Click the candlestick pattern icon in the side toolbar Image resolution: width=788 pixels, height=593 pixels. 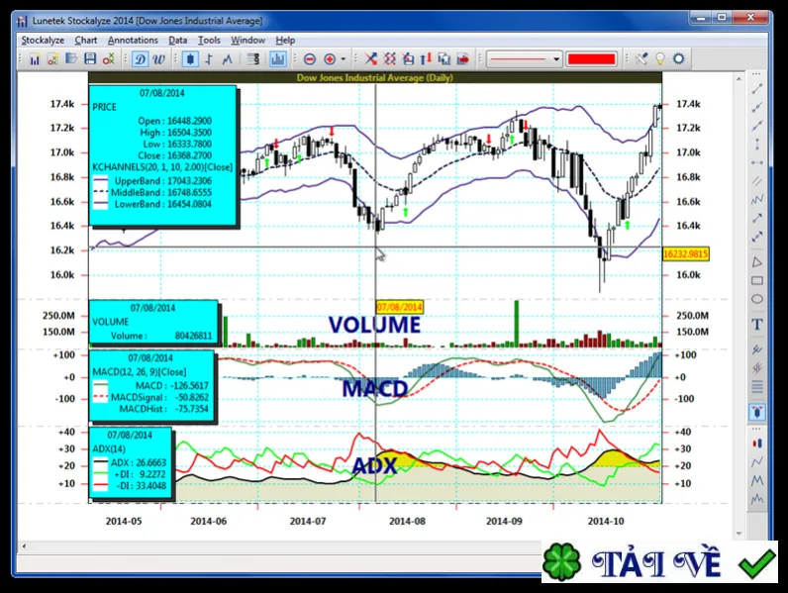click(757, 443)
